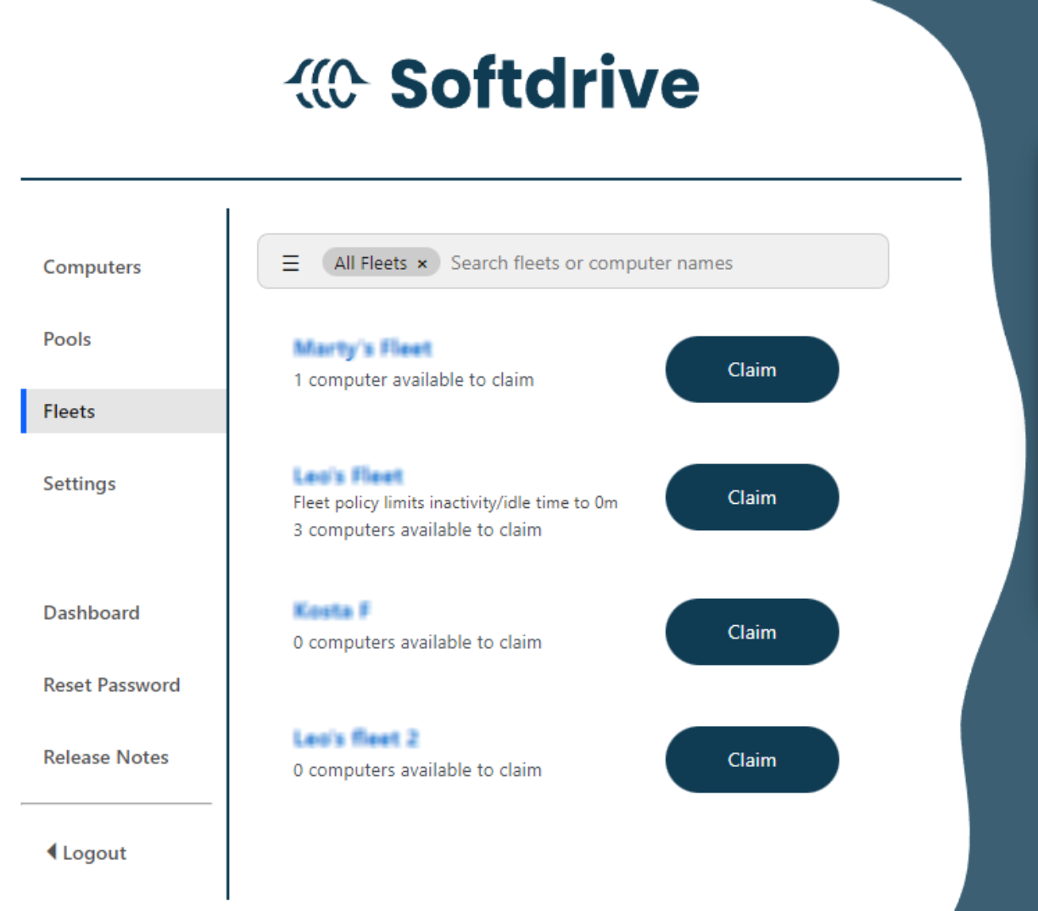The height and width of the screenshot is (911, 1038).
Task: Go to Pools in sidebar
Action: (67, 339)
